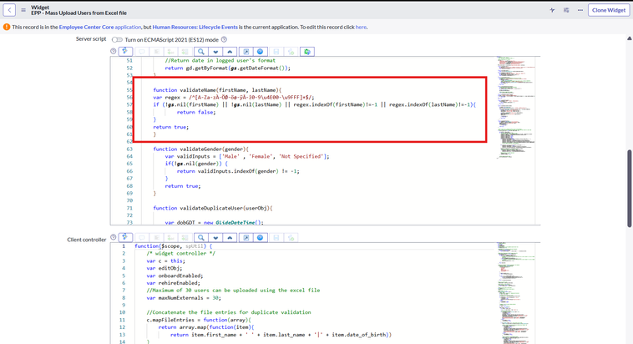Screen dimensions: 633x344
Task: Open search in Client controller editor
Action: click(201, 237)
